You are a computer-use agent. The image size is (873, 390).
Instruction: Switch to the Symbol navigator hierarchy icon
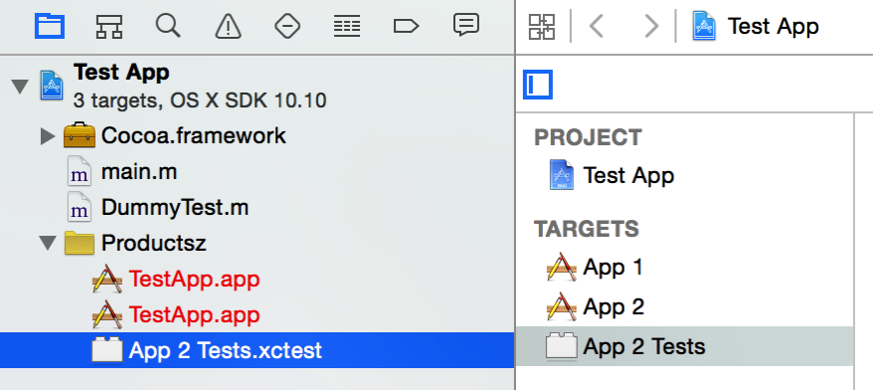click(109, 26)
